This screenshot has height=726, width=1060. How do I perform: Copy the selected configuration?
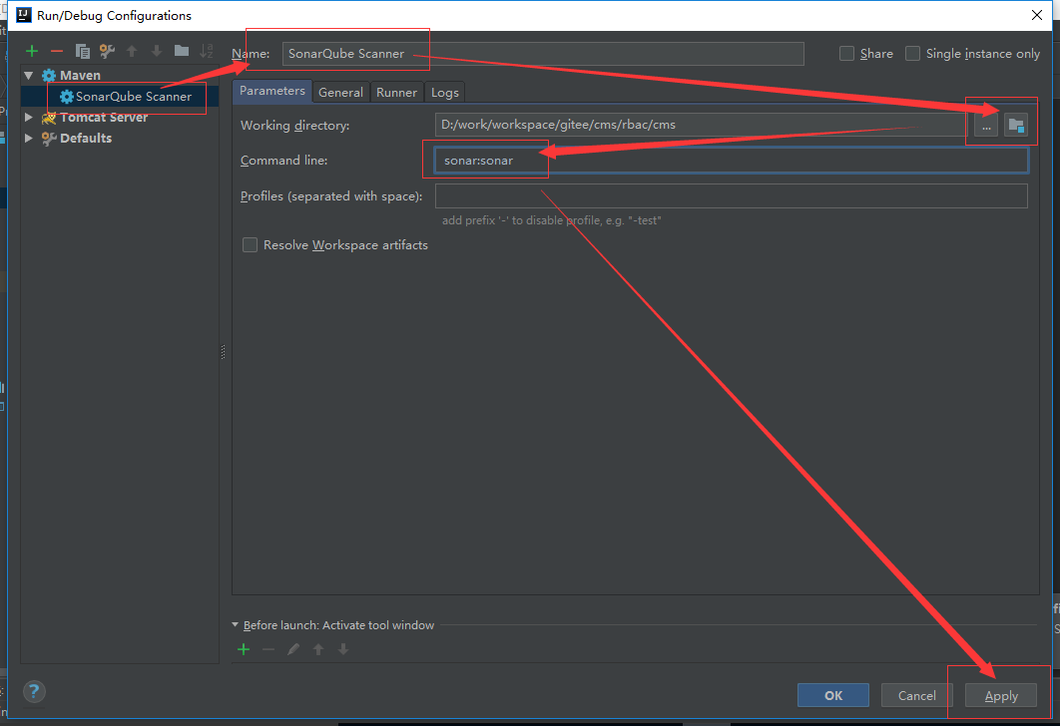[x=83, y=51]
